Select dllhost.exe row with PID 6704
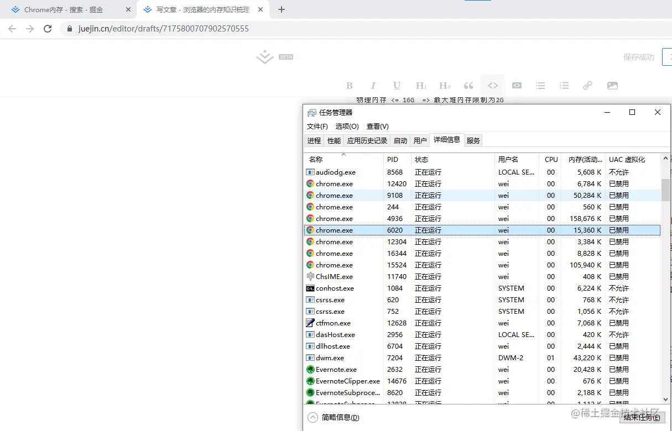The image size is (672, 431). pyautogui.click(x=482, y=346)
